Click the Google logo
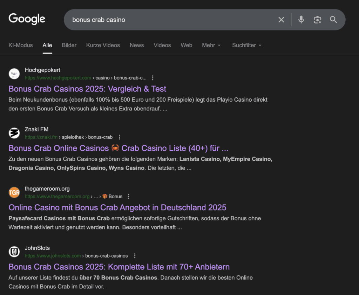 27,19
